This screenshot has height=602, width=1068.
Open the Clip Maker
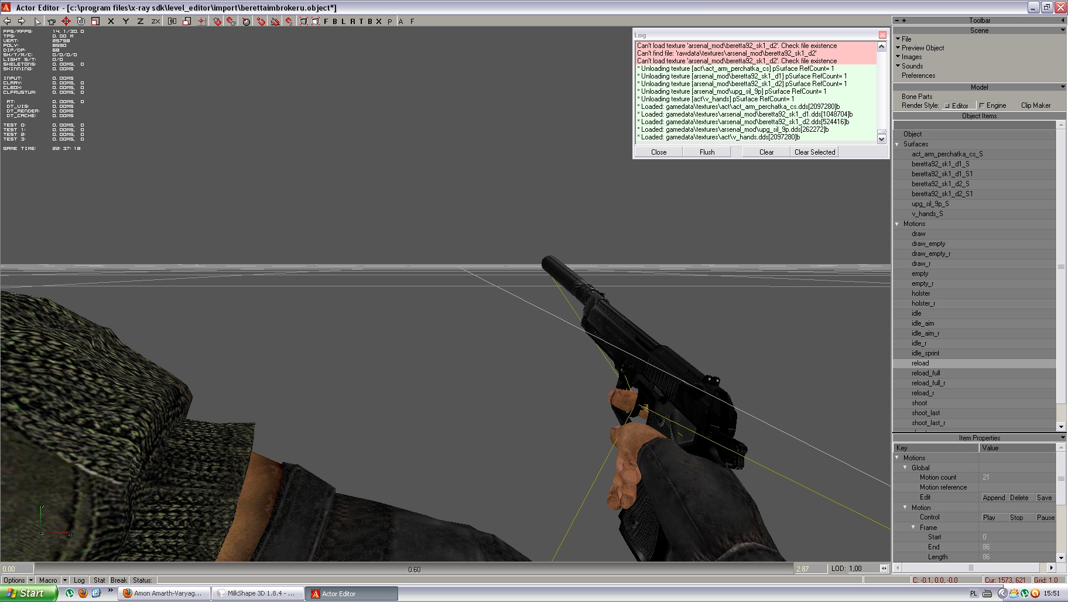click(1036, 105)
